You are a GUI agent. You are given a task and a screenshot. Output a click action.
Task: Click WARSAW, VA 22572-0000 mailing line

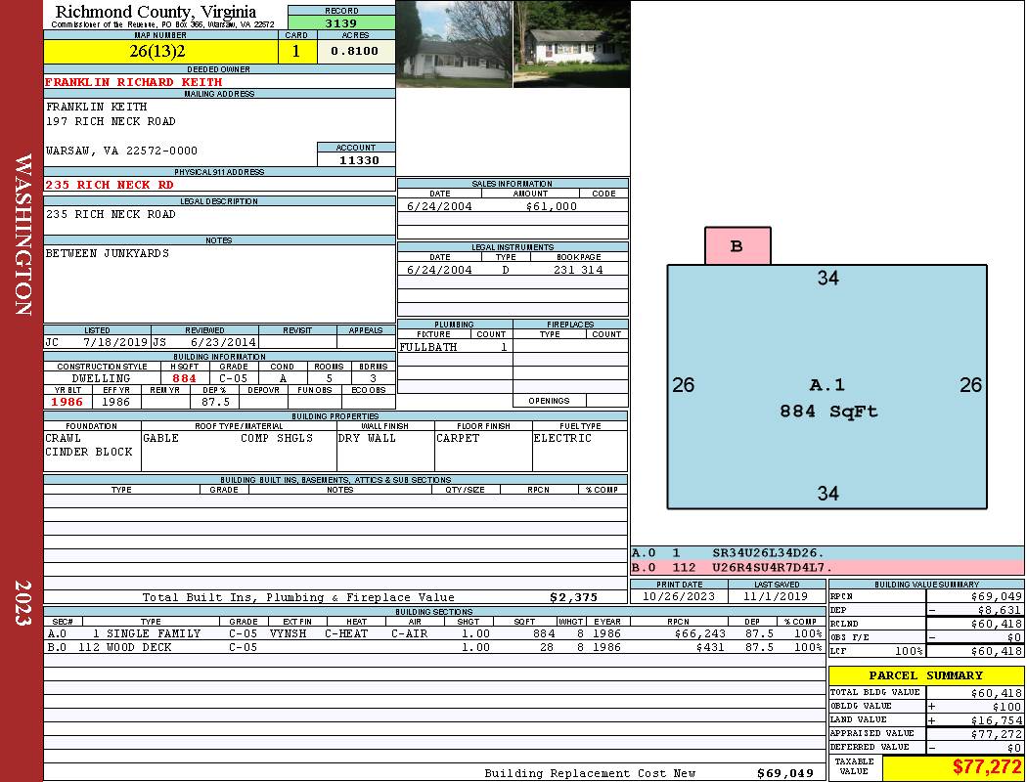(x=121, y=151)
